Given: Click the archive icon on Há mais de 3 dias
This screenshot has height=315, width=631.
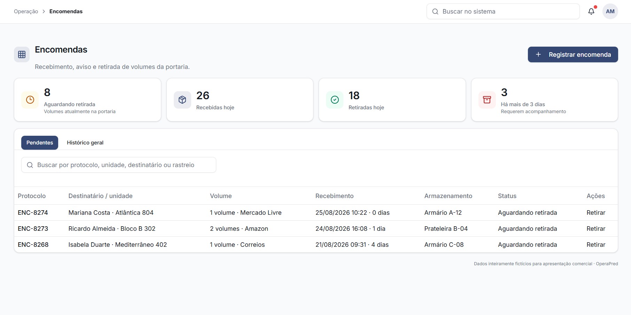Looking at the screenshot, I should click(x=487, y=100).
